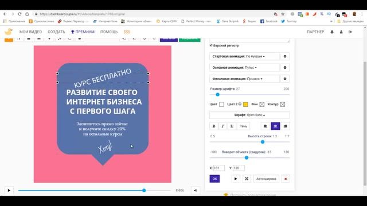This screenshot has height=206, width=367.
Task: Open Одноклассники bookmark
Action: 41,21
